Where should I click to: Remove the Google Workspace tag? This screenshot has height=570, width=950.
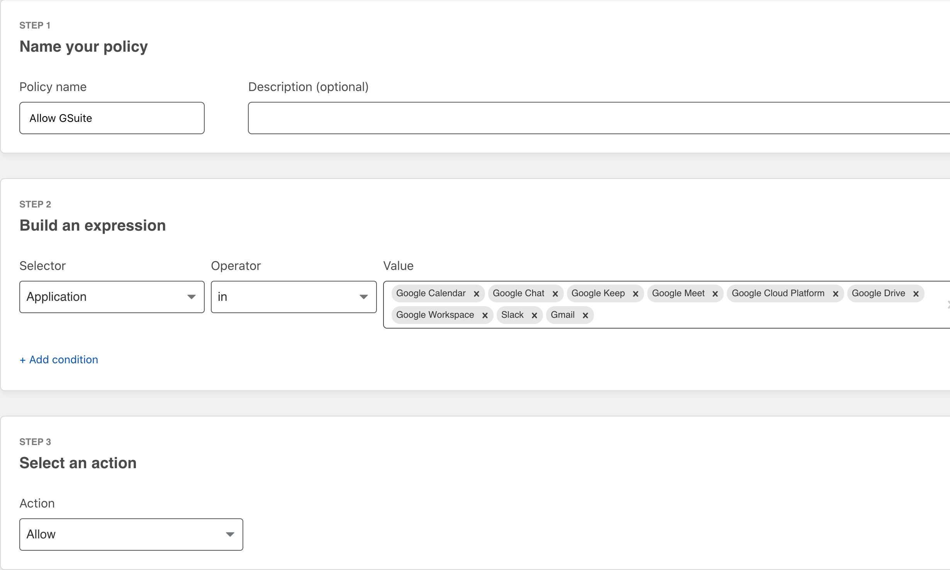(x=485, y=315)
